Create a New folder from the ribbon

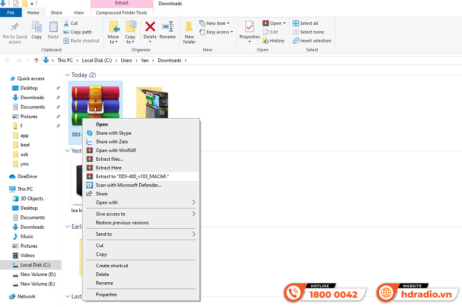point(189,31)
